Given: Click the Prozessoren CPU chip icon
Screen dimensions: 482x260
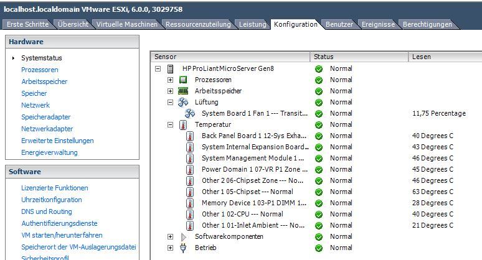Looking at the screenshot, I should (183, 80).
